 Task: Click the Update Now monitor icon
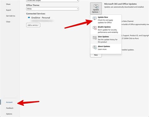coord(95,18)
